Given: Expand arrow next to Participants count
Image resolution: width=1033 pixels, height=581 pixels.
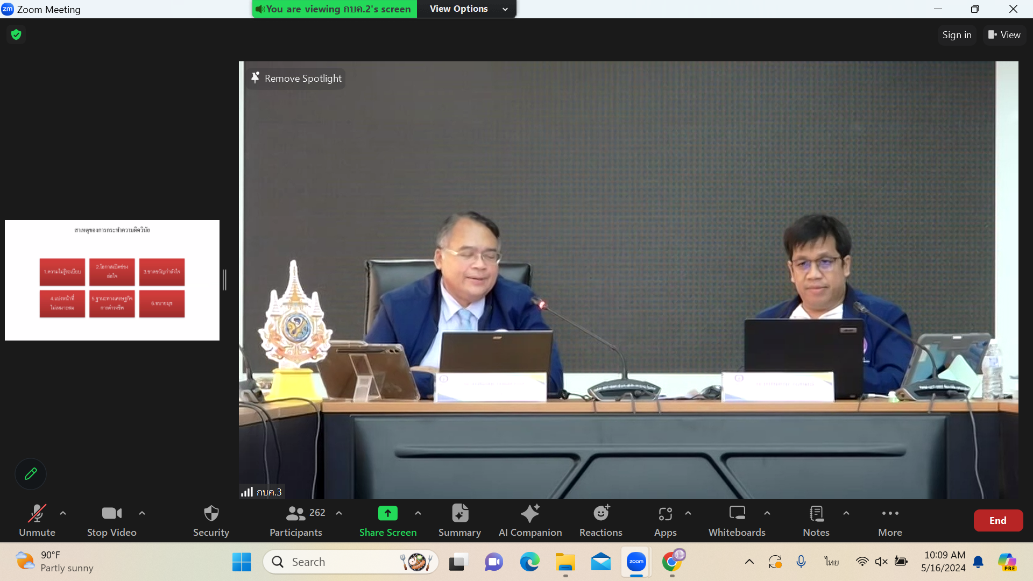Looking at the screenshot, I should pos(339,513).
